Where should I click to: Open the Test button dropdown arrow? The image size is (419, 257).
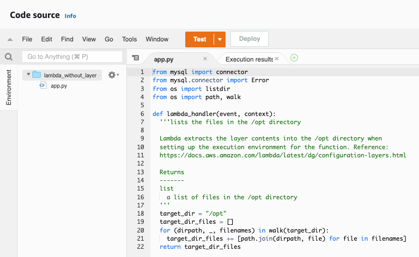click(x=220, y=39)
